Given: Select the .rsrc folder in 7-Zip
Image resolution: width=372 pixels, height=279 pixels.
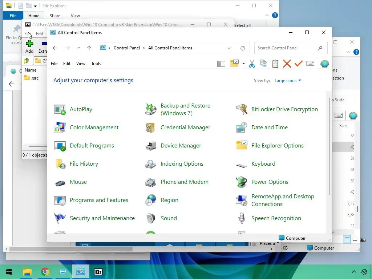Looking at the screenshot, I should click(31, 78).
